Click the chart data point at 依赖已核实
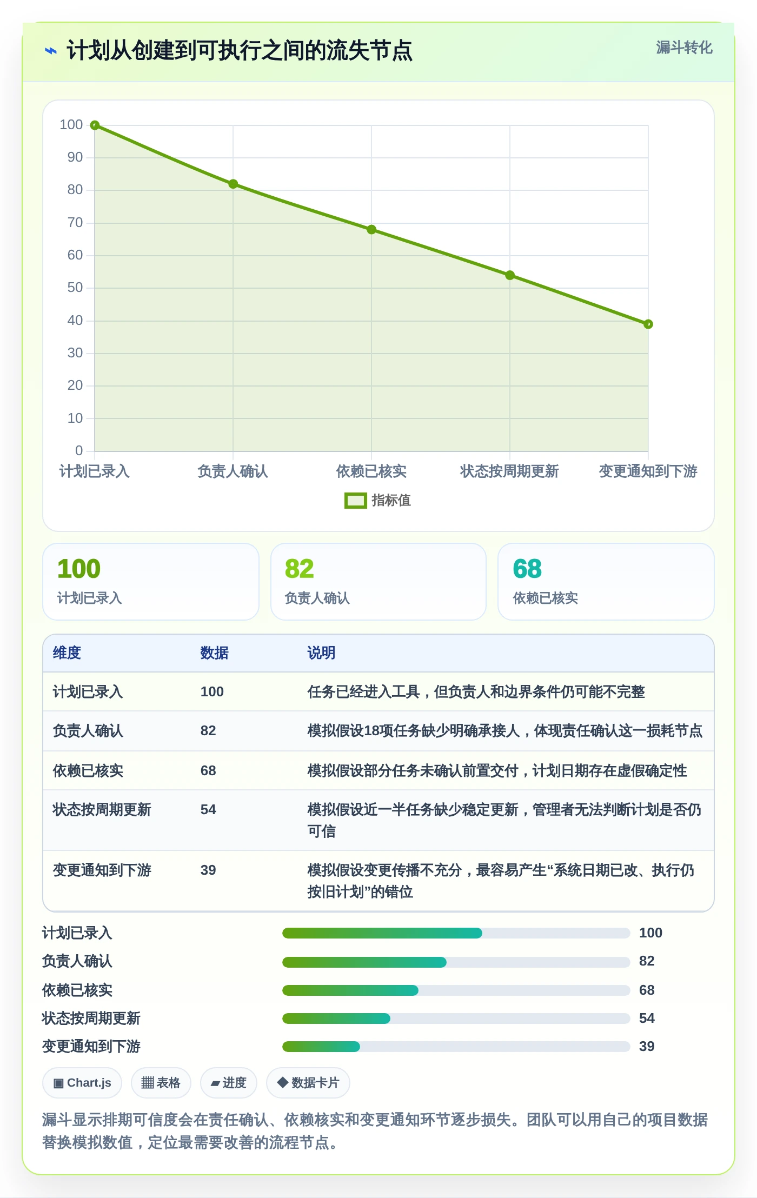The image size is (757, 1198). pos(371,230)
